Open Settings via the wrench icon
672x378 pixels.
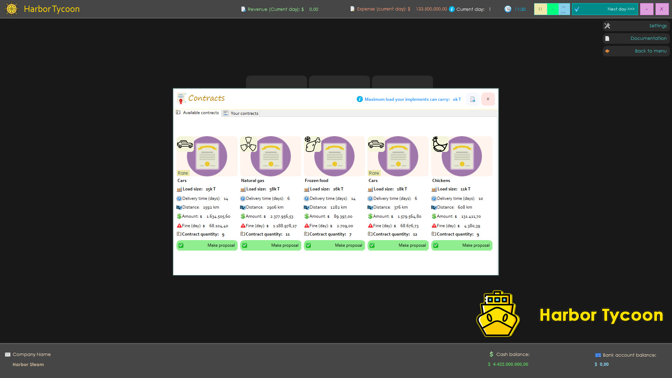607,26
